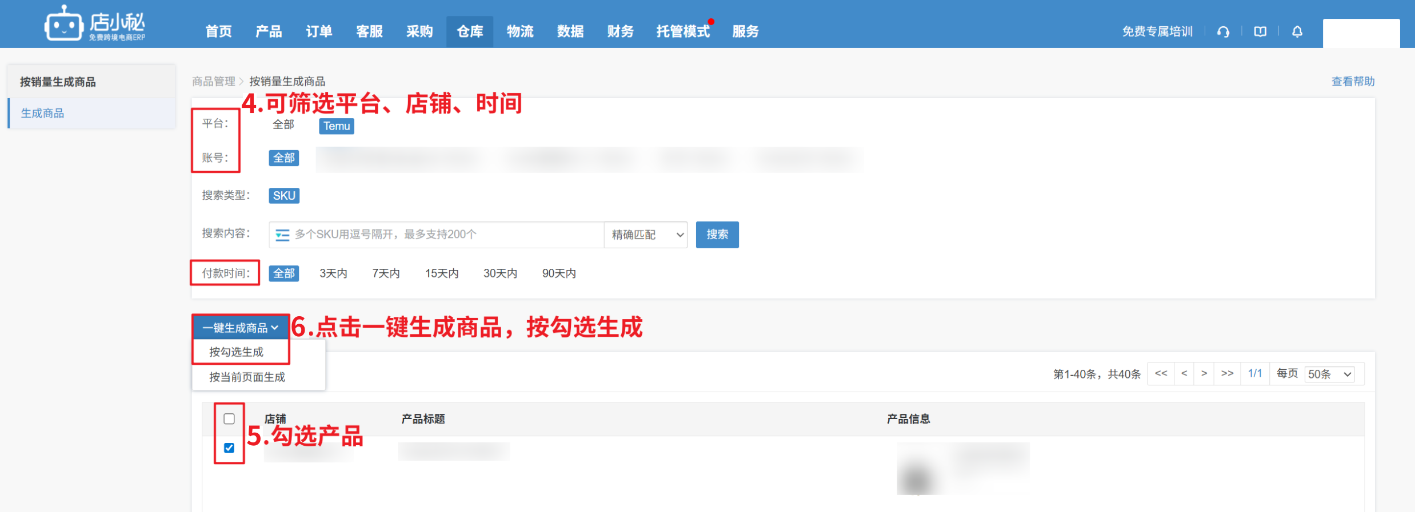Open notifications bell icon
1415x512 pixels.
pyautogui.click(x=1297, y=32)
